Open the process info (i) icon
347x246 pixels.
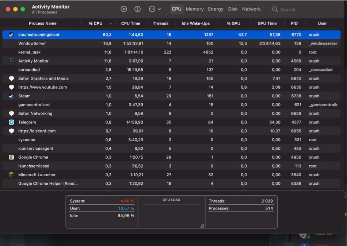point(137,9)
